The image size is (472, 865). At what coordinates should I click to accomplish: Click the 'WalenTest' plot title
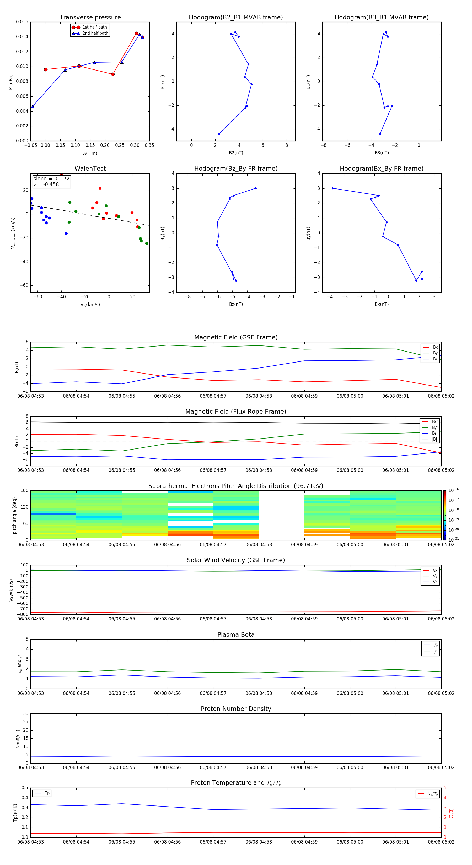(90, 169)
